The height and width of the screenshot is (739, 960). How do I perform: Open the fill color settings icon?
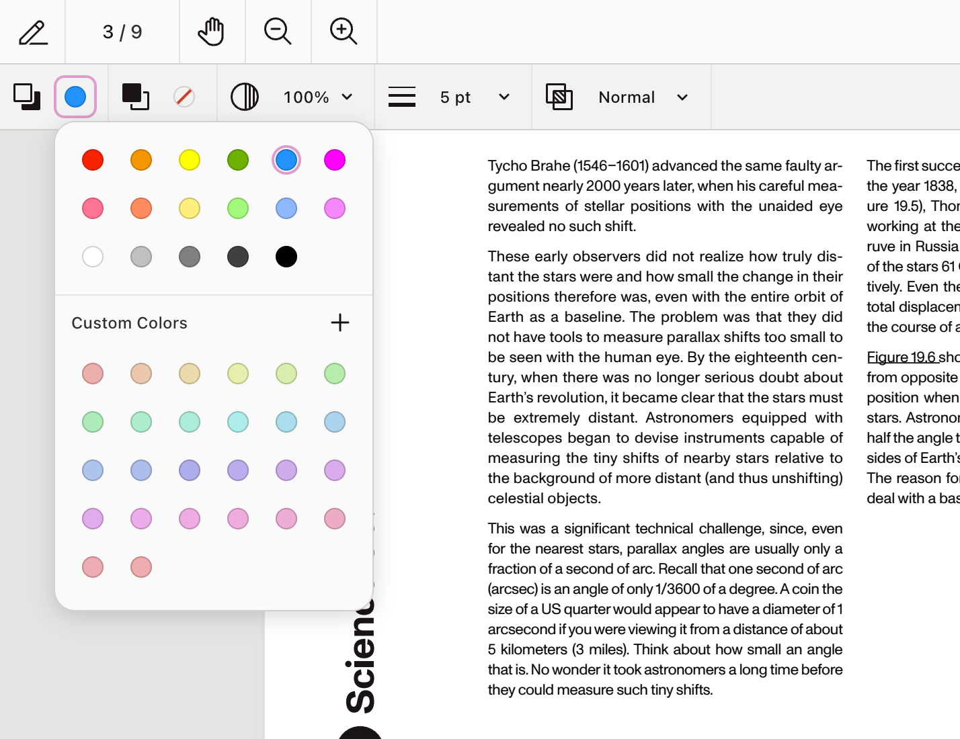pyautogui.click(x=25, y=97)
